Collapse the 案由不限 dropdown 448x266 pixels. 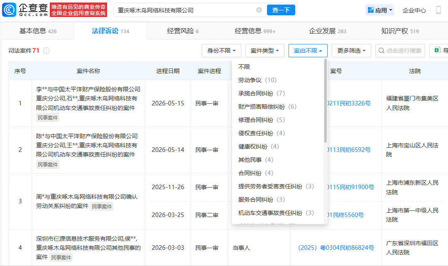click(x=308, y=51)
